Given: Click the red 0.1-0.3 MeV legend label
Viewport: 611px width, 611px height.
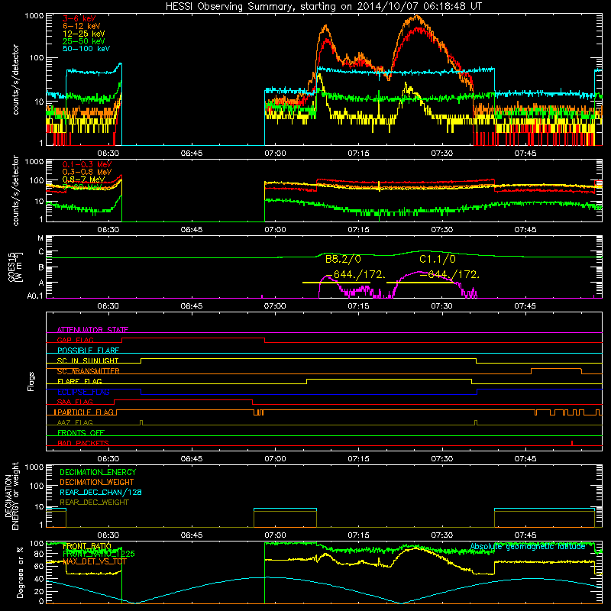Looking at the screenshot, I should 87,164.
